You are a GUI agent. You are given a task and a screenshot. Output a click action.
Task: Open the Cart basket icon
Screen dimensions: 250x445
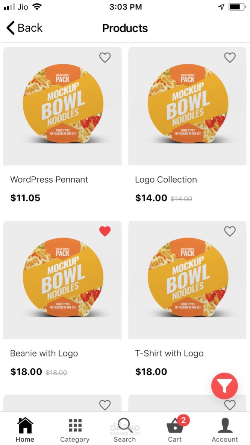tap(175, 427)
